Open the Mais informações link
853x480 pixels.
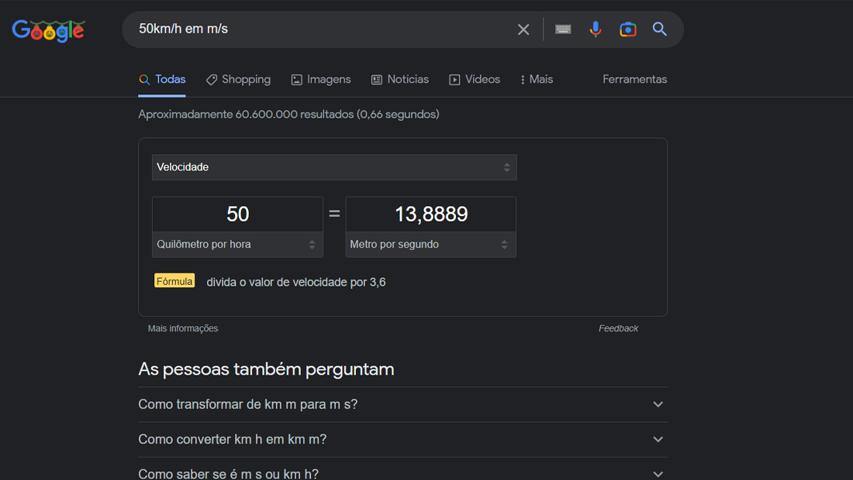(183, 328)
